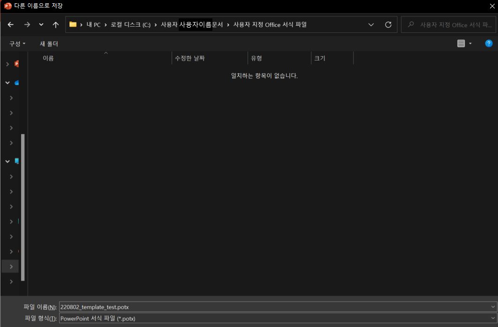Select 사용자 in the breadcrumb path
This screenshot has width=498, height=327.
pyautogui.click(x=169, y=25)
